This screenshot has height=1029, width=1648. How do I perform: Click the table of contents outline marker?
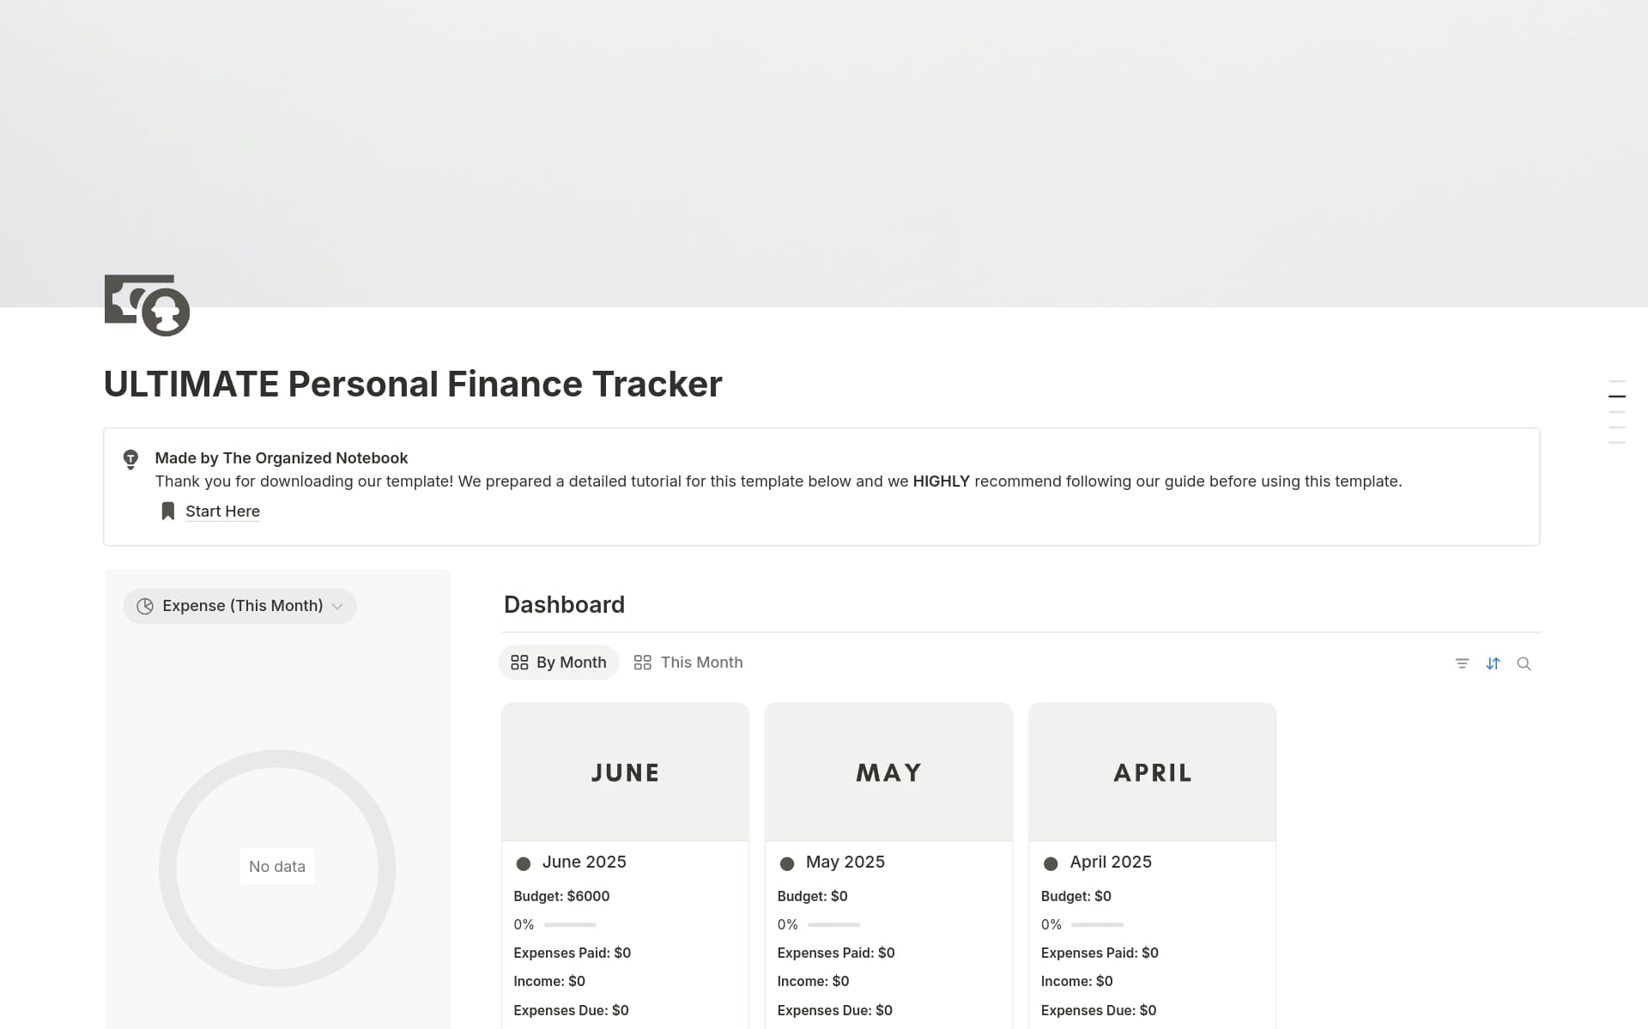click(x=1617, y=396)
